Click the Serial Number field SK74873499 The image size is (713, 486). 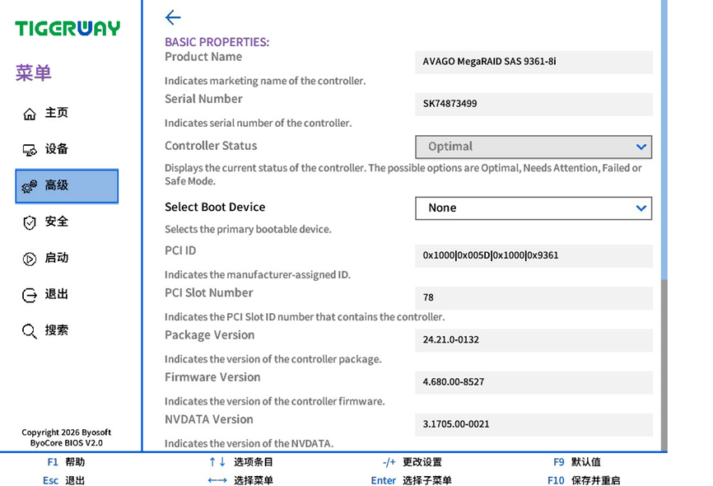tap(534, 105)
